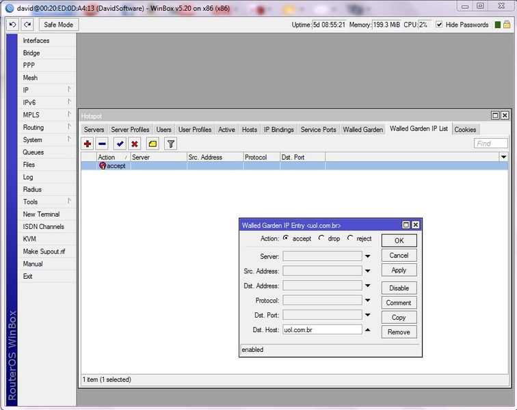The image size is (517, 410).
Task: Click the yellow Comment icon in toolbar
Action: (153, 143)
